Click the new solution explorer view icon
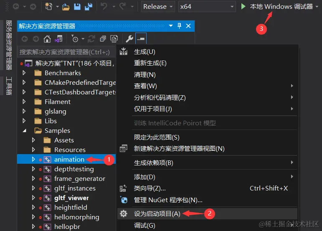The height and width of the screenshot is (231, 322). pyautogui.click(x=124, y=148)
